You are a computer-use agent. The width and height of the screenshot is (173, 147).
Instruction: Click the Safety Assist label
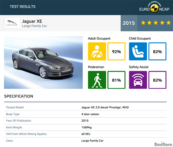pos(139,67)
